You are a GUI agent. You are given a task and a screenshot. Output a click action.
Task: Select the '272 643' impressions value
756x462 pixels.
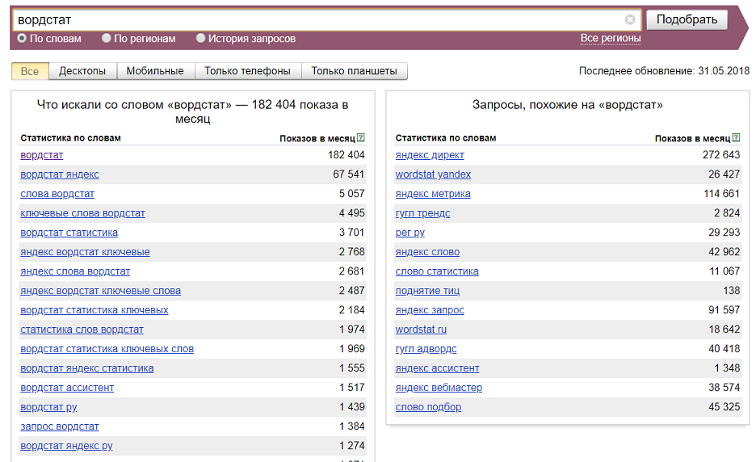(x=720, y=155)
